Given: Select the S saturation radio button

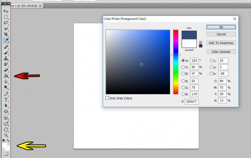Looking at the screenshot, I should coord(183,67).
